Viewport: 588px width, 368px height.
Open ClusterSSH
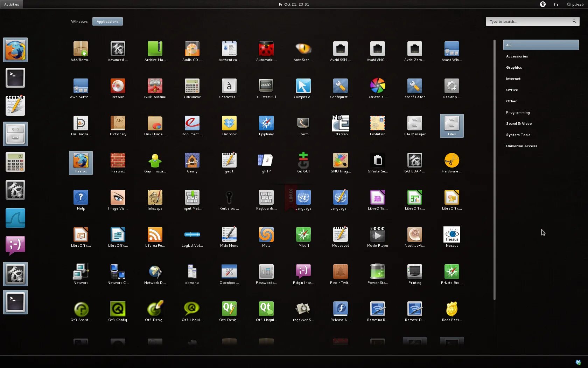coord(266,89)
